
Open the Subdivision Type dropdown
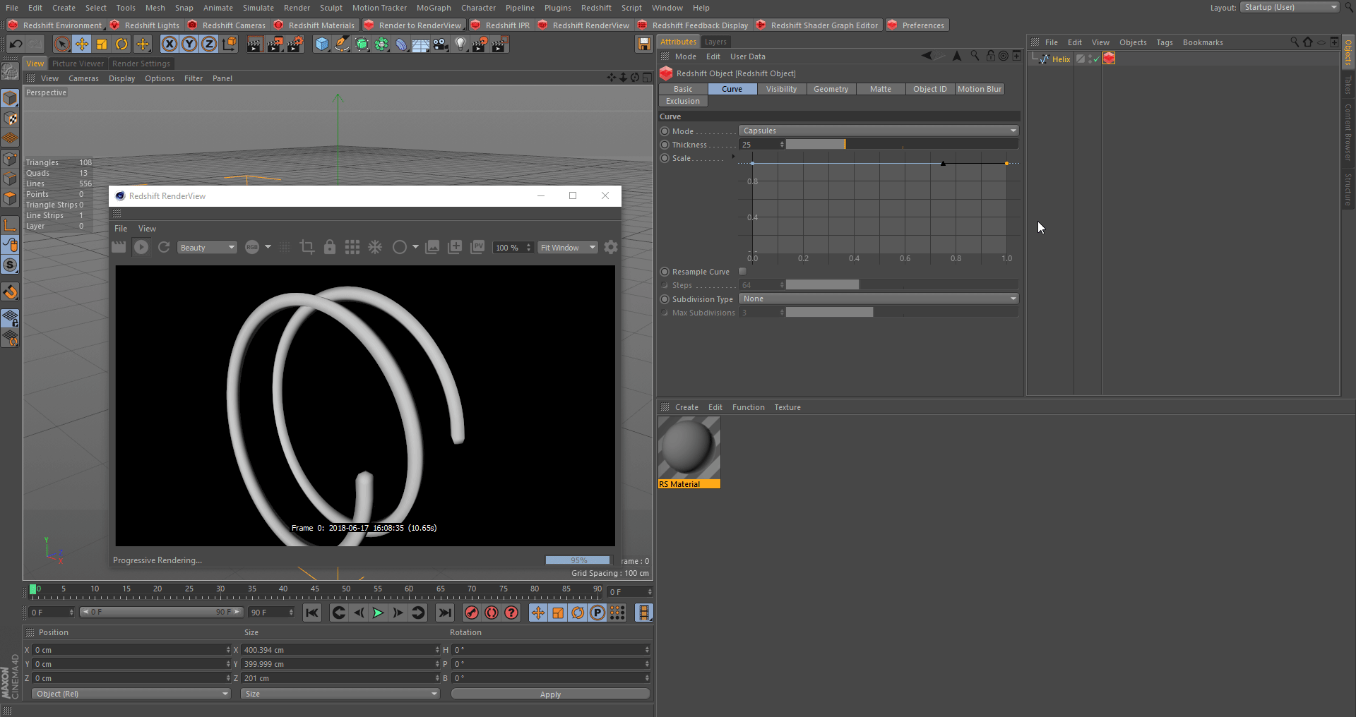pos(879,299)
